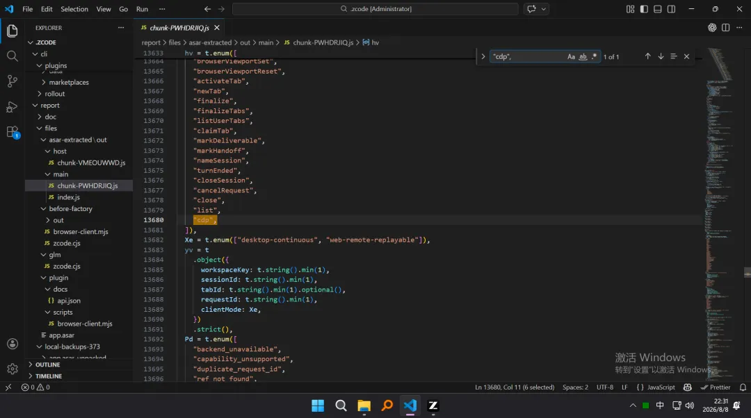Toggle the primary side bar
This screenshot has width=751, height=418.
(x=644, y=9)
